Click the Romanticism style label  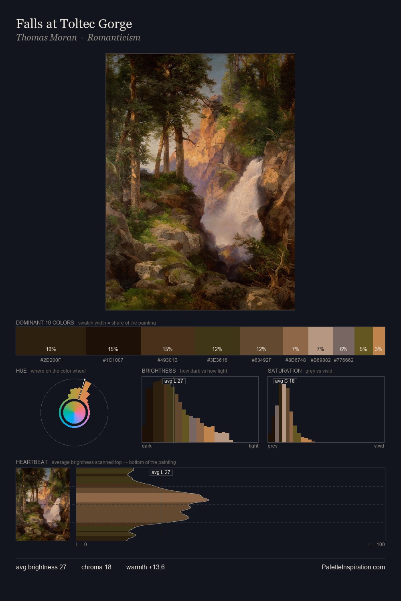pos(114,38)
